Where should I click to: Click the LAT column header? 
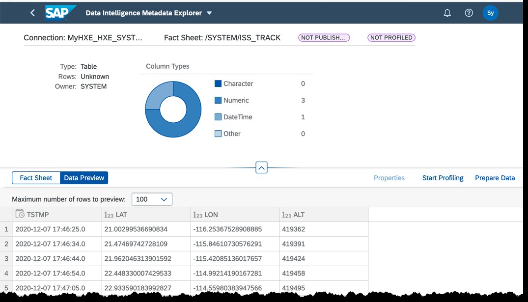pyautogui.click(x=146, y=215)
